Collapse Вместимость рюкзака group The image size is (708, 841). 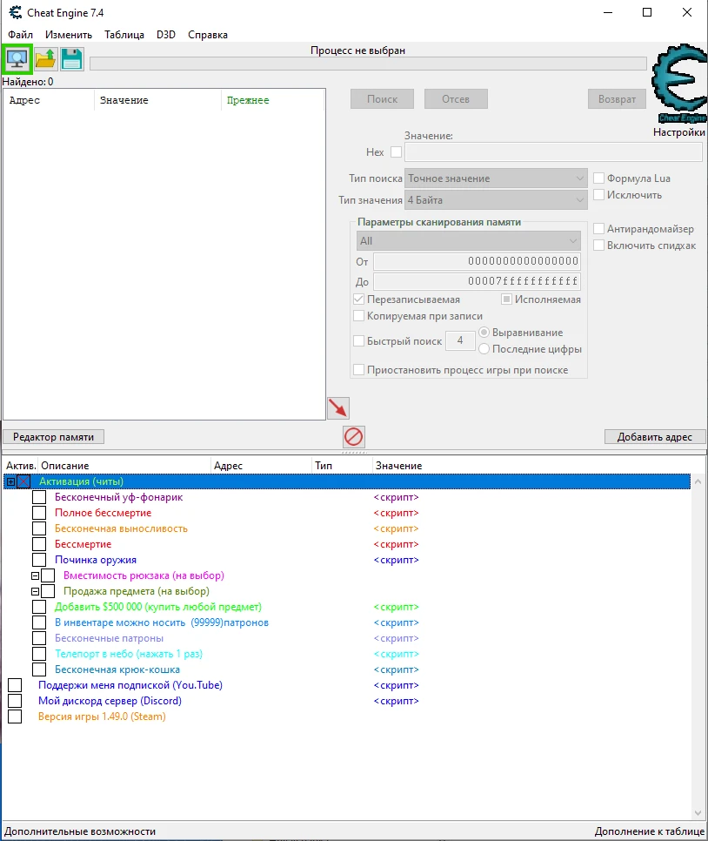point(36,575)
